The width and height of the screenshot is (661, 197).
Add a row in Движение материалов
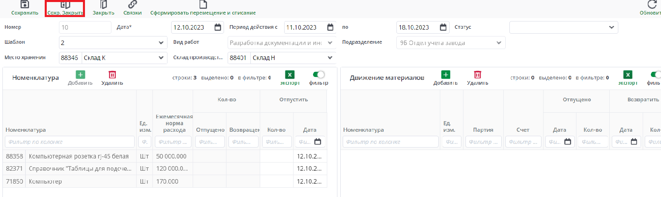tap(446, 75)
